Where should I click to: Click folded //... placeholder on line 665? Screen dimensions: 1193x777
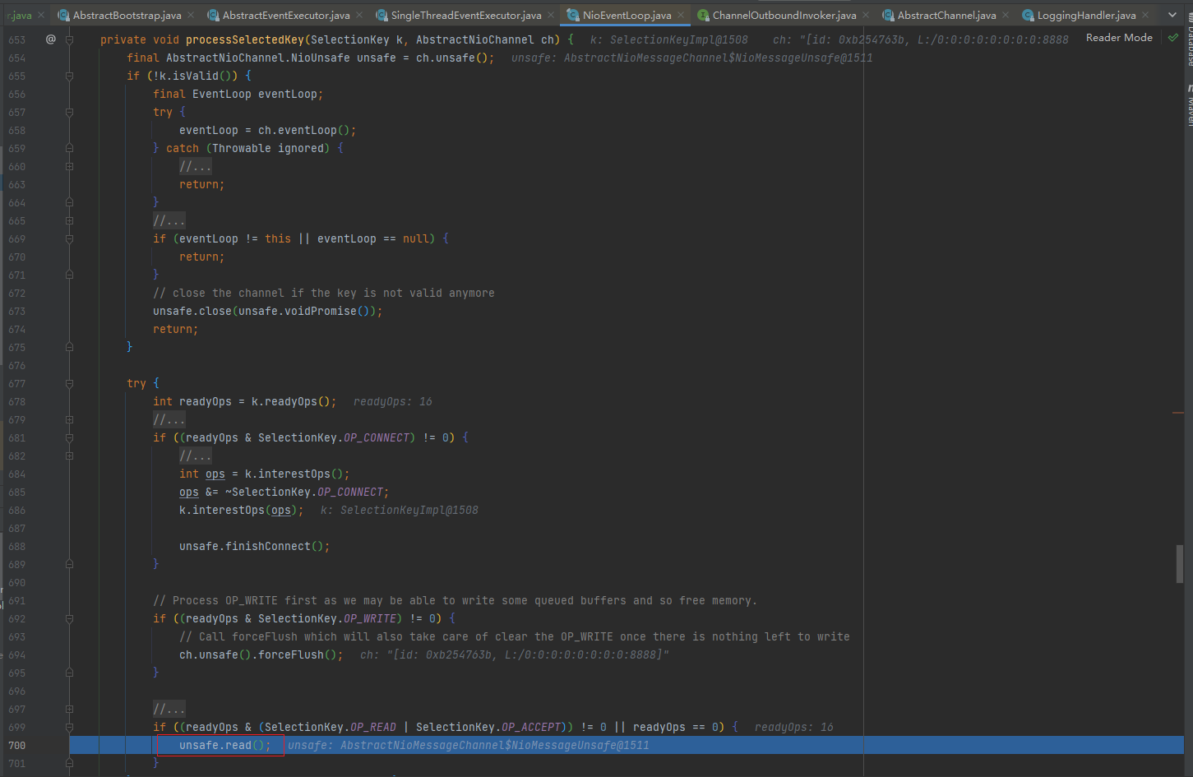pos(169,220)
